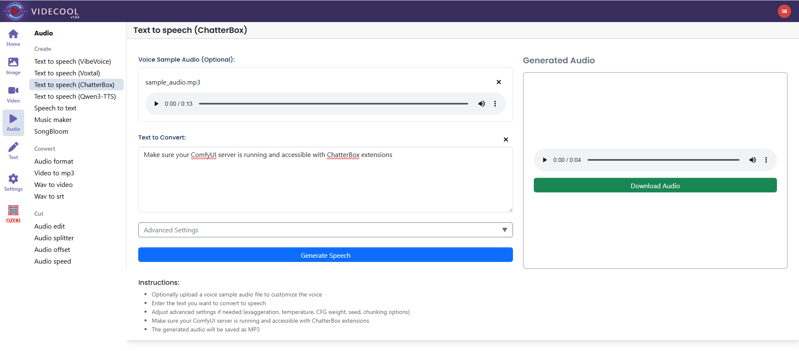The height and width of the screenshot is (351, 799).
Task: Select Text to speech (ChatterBox) menu item
Action: (76, 85)
